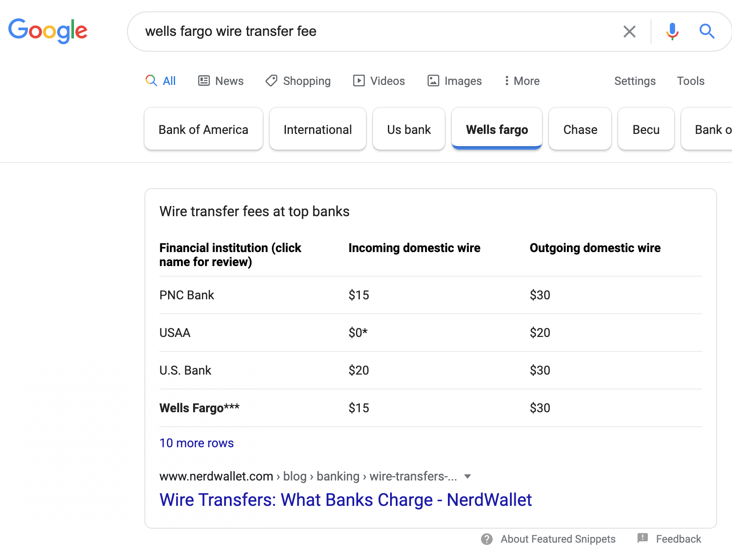The width and height of the screenshot is (732, 554).
Task: Expand the breadcrumb disclosure arrow after wire-transfers
Action: click(468, 477)
